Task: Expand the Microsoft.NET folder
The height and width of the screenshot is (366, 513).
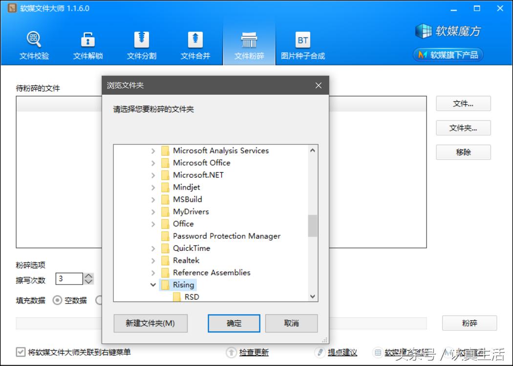Action: point(153,176)
